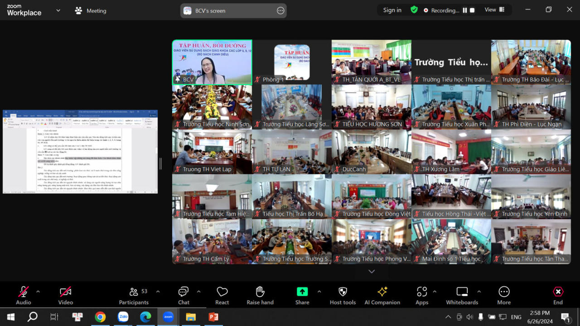Open Whiteboards
This screenshot has height=326, width=580.
tap(462, 295)
